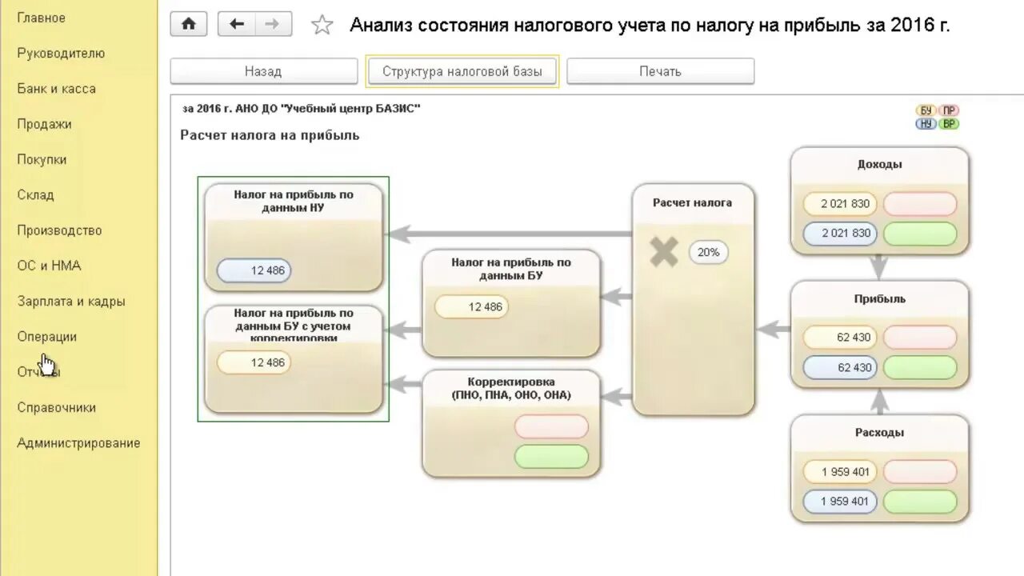Click the Назад button
The height and width of the screenshot is (576, 1024).
click(263, 71)
